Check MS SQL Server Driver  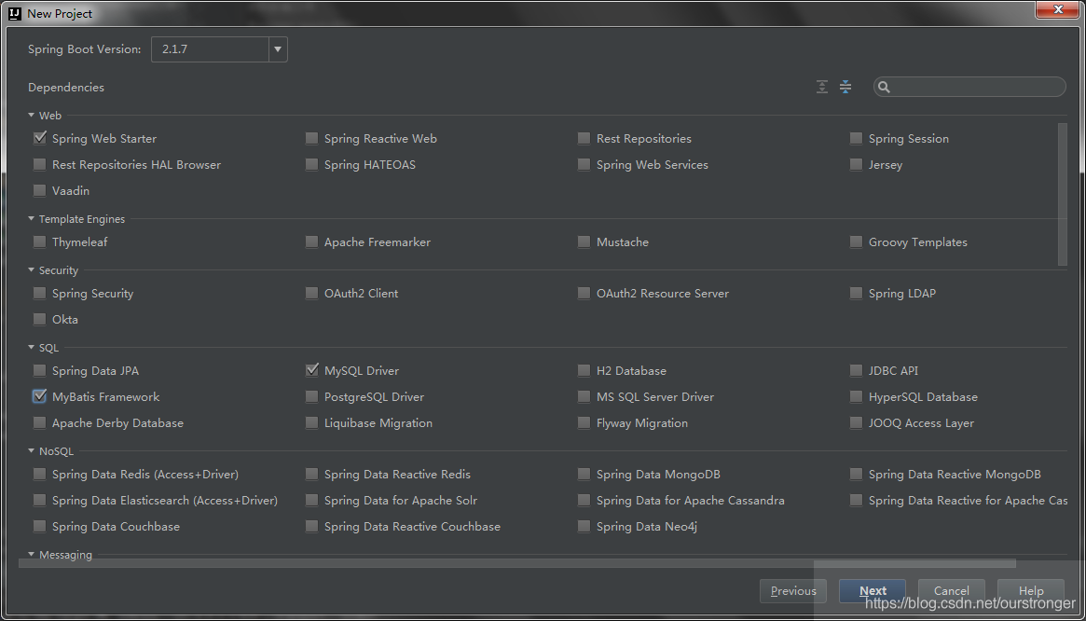coord(584,397)
